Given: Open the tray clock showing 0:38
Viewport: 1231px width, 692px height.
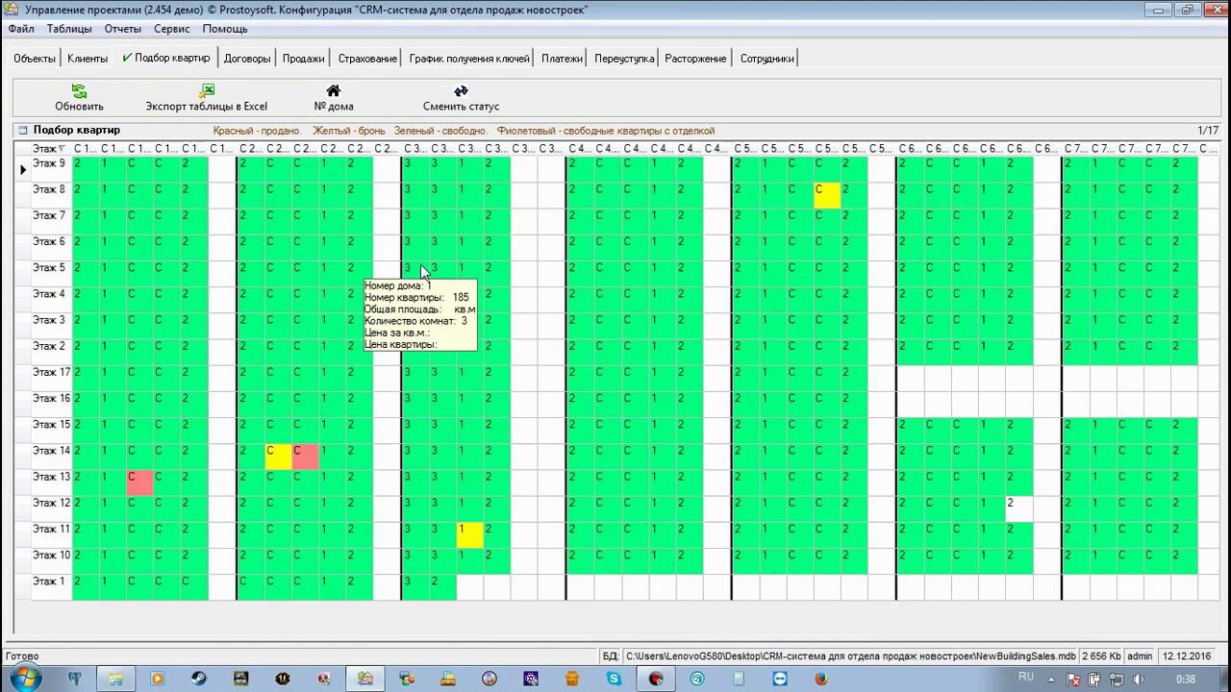Looking at the screenshot, I should pos(1185,680).
